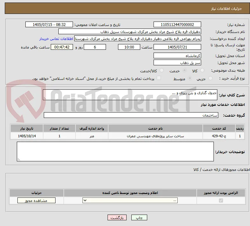Image resolution: width=250 pixels, height=226 pixels.
Task: Click the need number field 1105112447000002
Action: pos(177,24)
